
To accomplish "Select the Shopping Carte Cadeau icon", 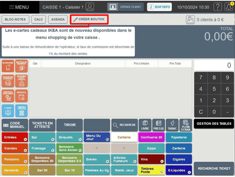I will [21, 81].
